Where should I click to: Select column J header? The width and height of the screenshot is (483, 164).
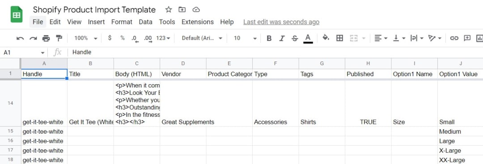(461, 63)
